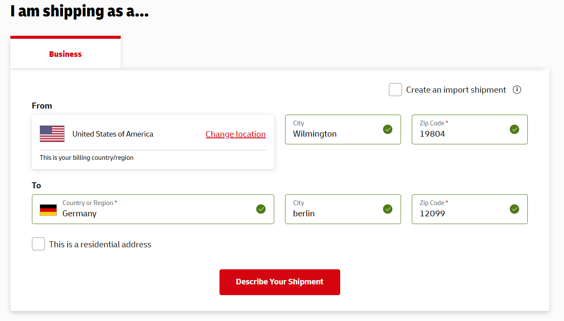
Task: Click green checkmark in Germany country field
Action: [x=261, y=209]
